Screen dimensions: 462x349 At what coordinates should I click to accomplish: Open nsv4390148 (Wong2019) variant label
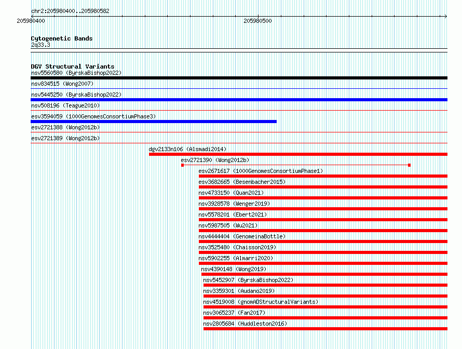point(234,269)
